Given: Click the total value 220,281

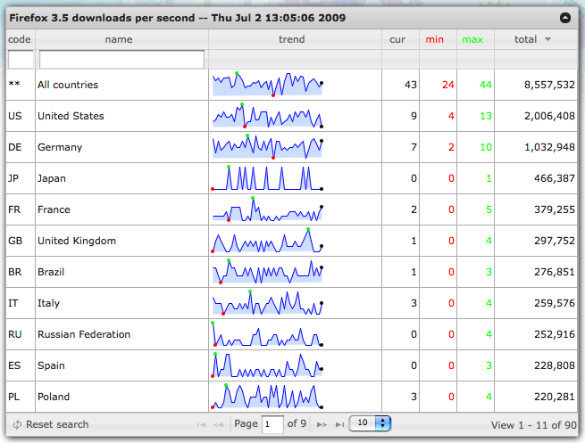Looking at the screenshot, I should click(555, 397).
